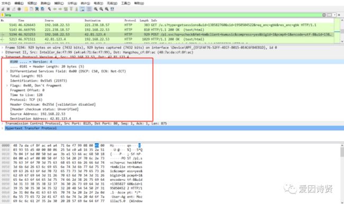Reload the capture file icon
This screenshot has width=344, height=204.
click(x=42, y=9)
